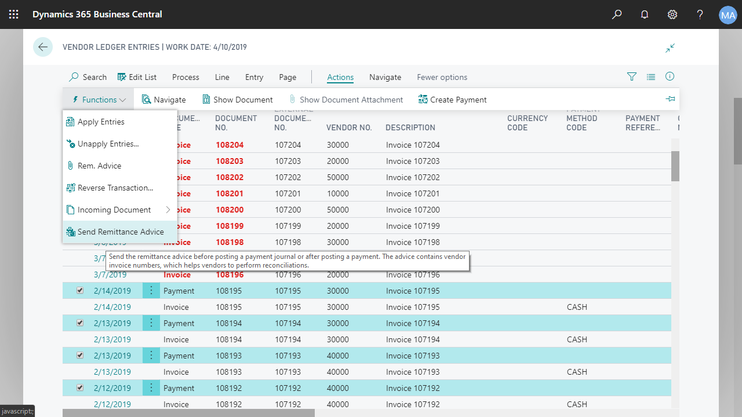Viewport: 742px width, 417px height.
Task: Uncheck the Payment 108192 row checkbox
Action: point(80,388)
